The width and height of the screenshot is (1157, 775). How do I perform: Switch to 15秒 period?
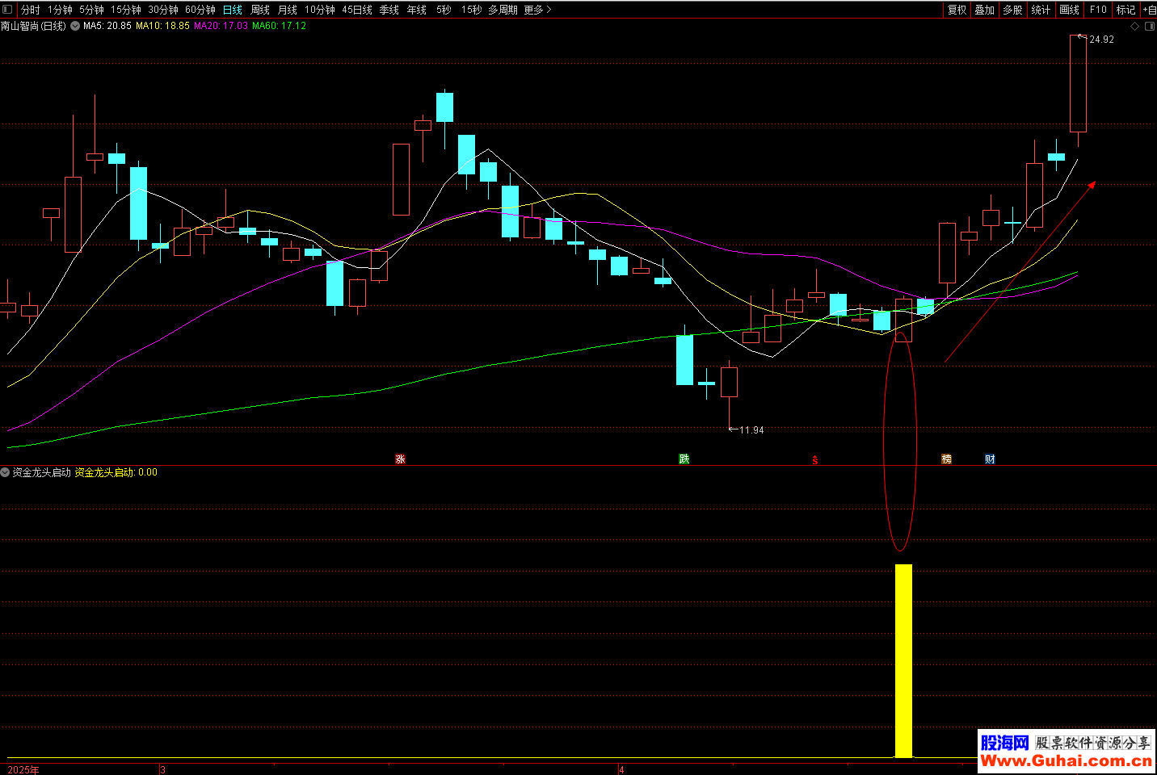(x=472, y=10)
